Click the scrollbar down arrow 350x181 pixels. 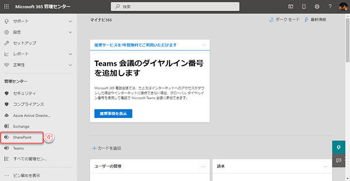pyautogui.click(x=348, y=179)
